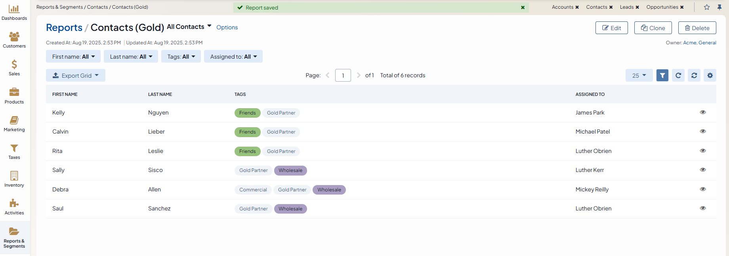Open the Dashboards sidebar icon

(x=14, y=12)
